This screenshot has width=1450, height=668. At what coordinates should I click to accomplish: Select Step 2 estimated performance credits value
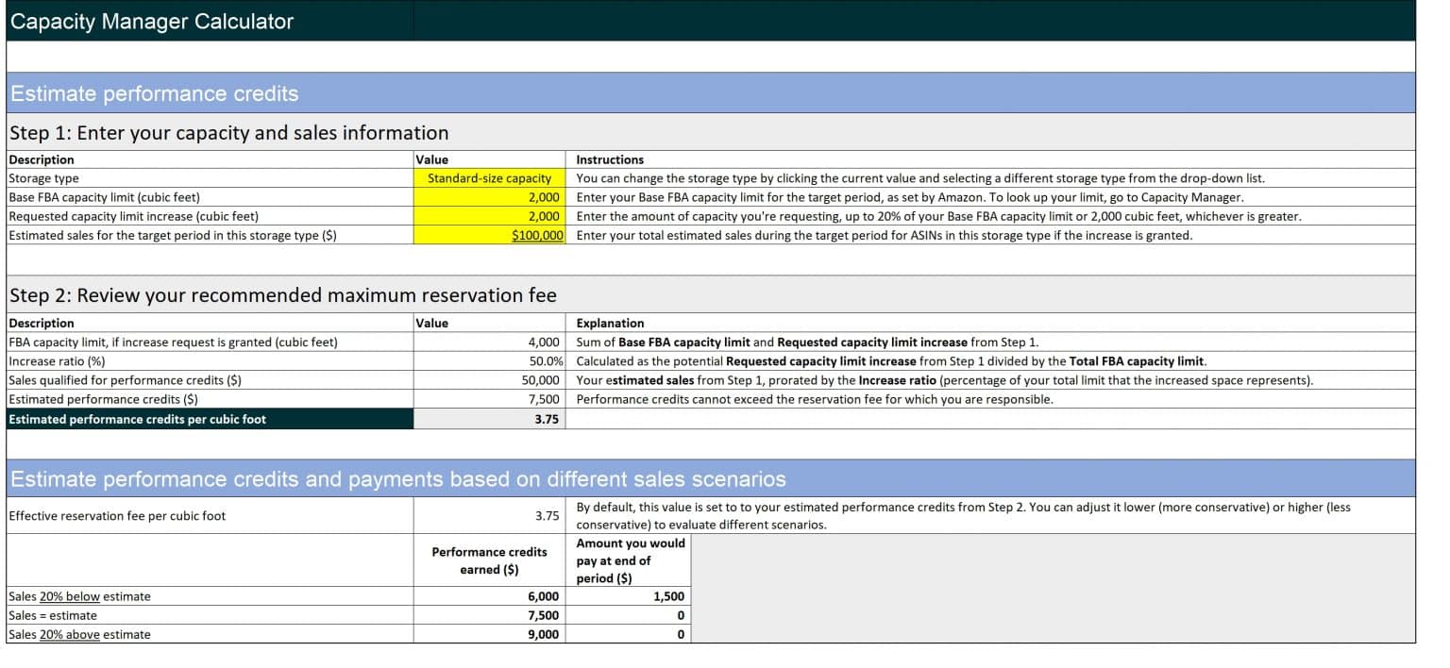[489, 399]
